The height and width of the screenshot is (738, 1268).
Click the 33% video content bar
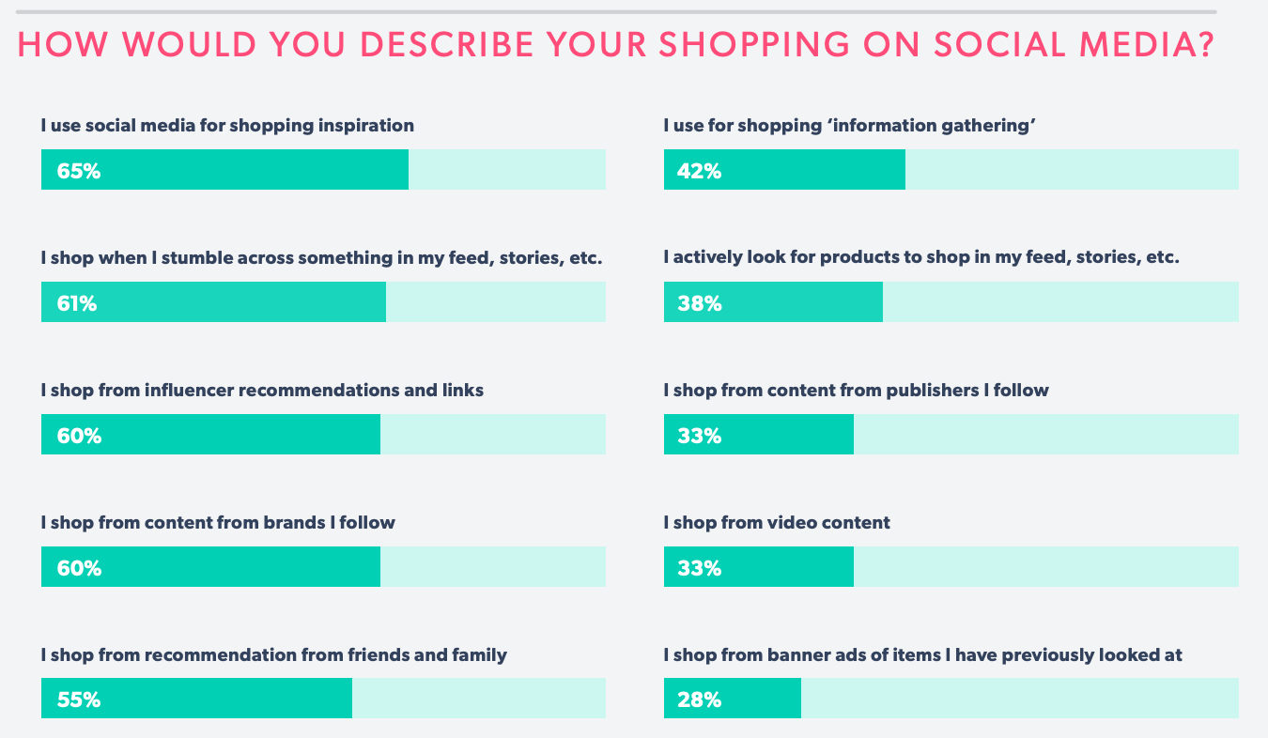(x=759, y=567)
